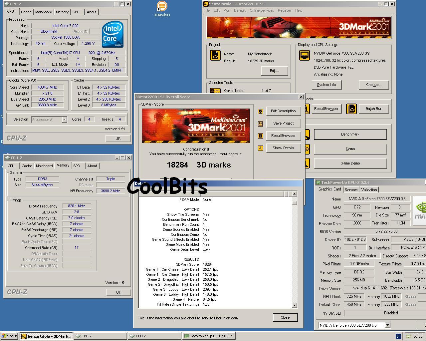Click the ResultBrowser button in main window
The image size is (426, 341).
pos(326,109)
